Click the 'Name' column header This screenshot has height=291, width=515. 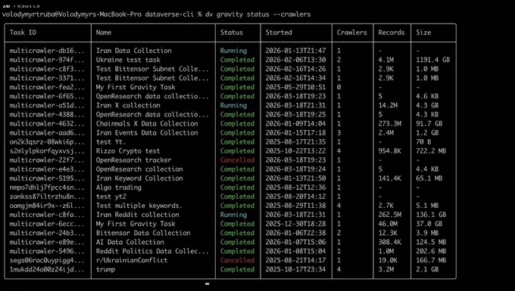click(104, 33)
